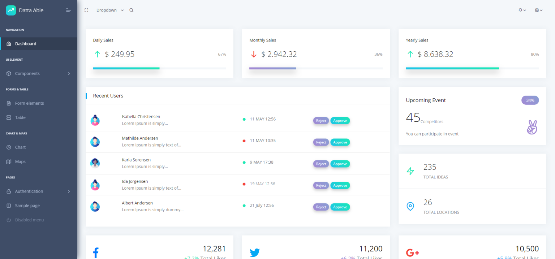This screenshot has width=555, height=259.
Task: Select the Twitter bird icon
Action: pyautogui.click(x=255, y=253)
